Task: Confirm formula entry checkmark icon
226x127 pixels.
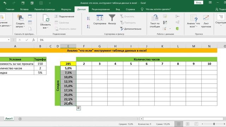Action: 27,40
